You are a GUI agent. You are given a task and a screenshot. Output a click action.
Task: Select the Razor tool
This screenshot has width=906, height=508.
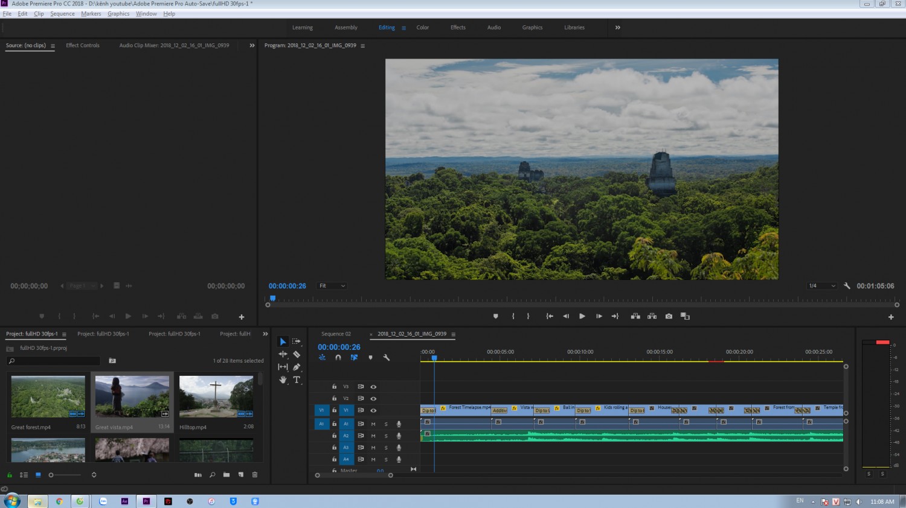(x=297, y=354)
